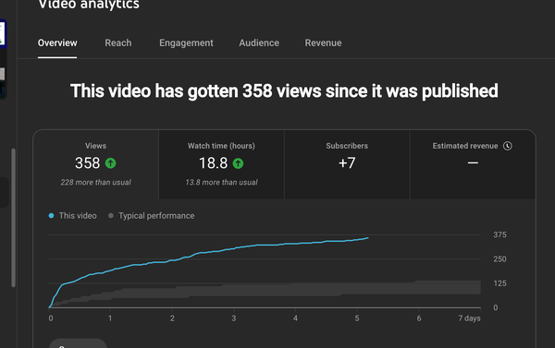Click the video thumbnail in left sidebar
This screenshot has width=555, height=348.
click(3, 59)
